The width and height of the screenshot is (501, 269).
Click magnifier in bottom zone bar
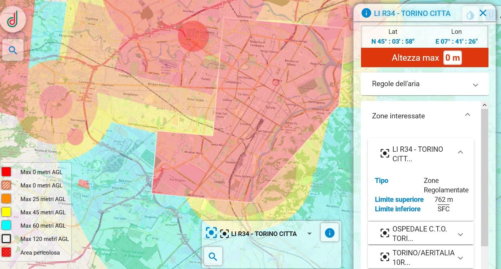point(213,257)
